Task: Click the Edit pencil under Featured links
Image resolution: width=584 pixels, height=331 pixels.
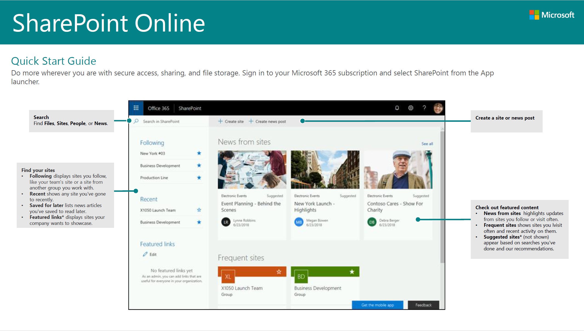Action: point(145,254)
